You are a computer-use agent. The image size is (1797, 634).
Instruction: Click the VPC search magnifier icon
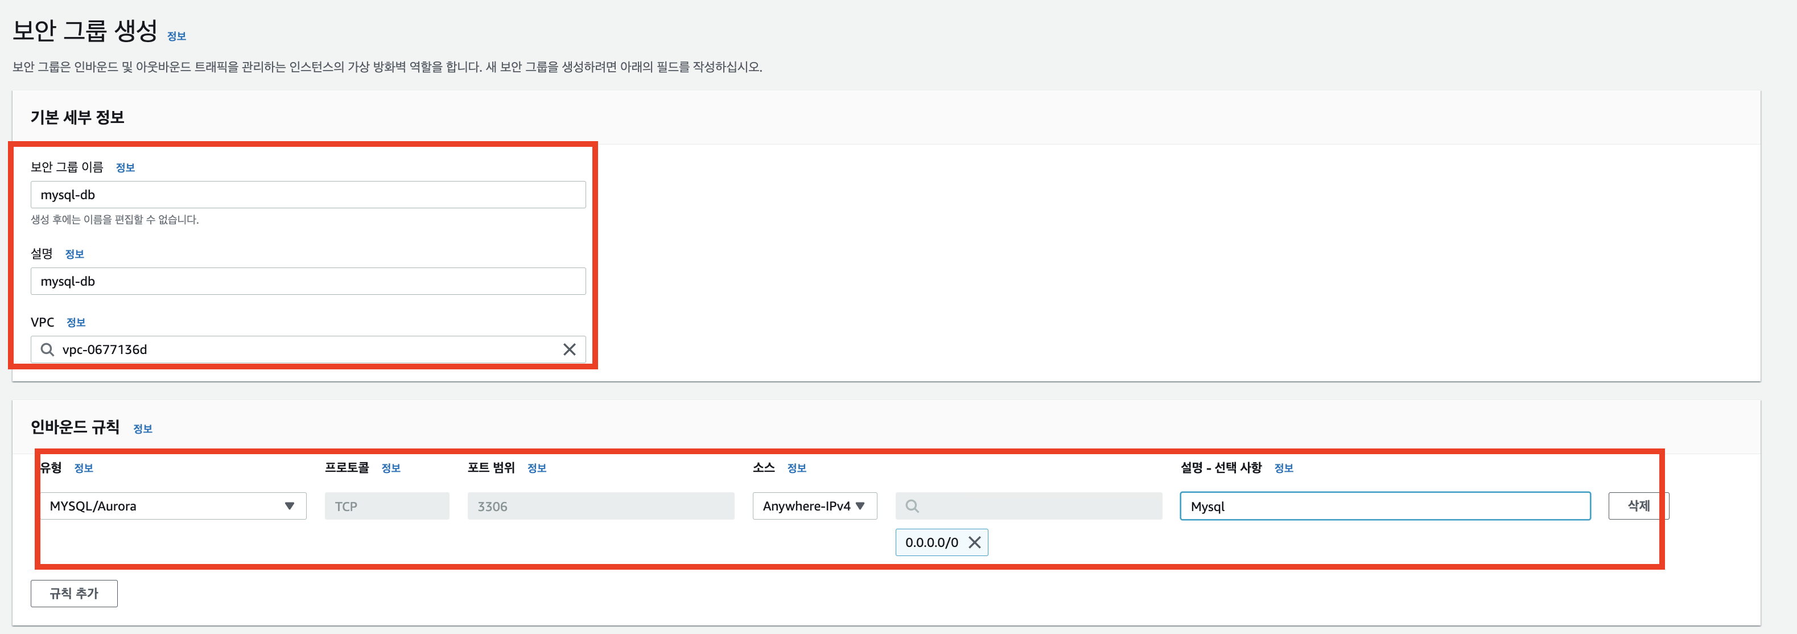point(47,349)
